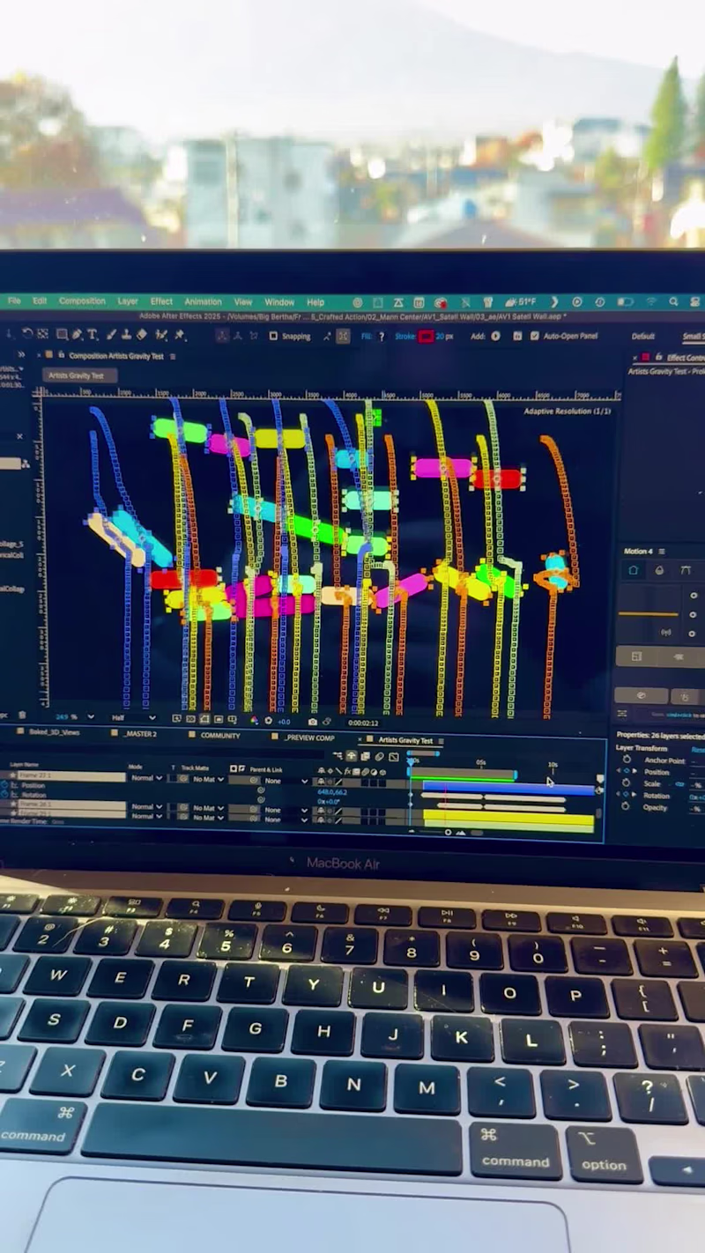
Task: Select the bottom circle option in Motion 4
Action: [x=692, y=634]
